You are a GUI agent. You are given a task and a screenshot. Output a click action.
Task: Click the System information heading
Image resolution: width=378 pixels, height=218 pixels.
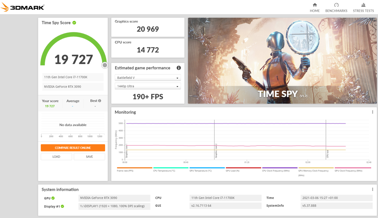[x=60, y=190]
